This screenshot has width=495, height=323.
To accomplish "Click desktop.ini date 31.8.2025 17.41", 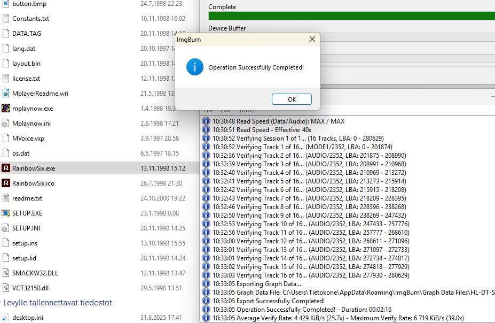I will [x=161, y=317].
